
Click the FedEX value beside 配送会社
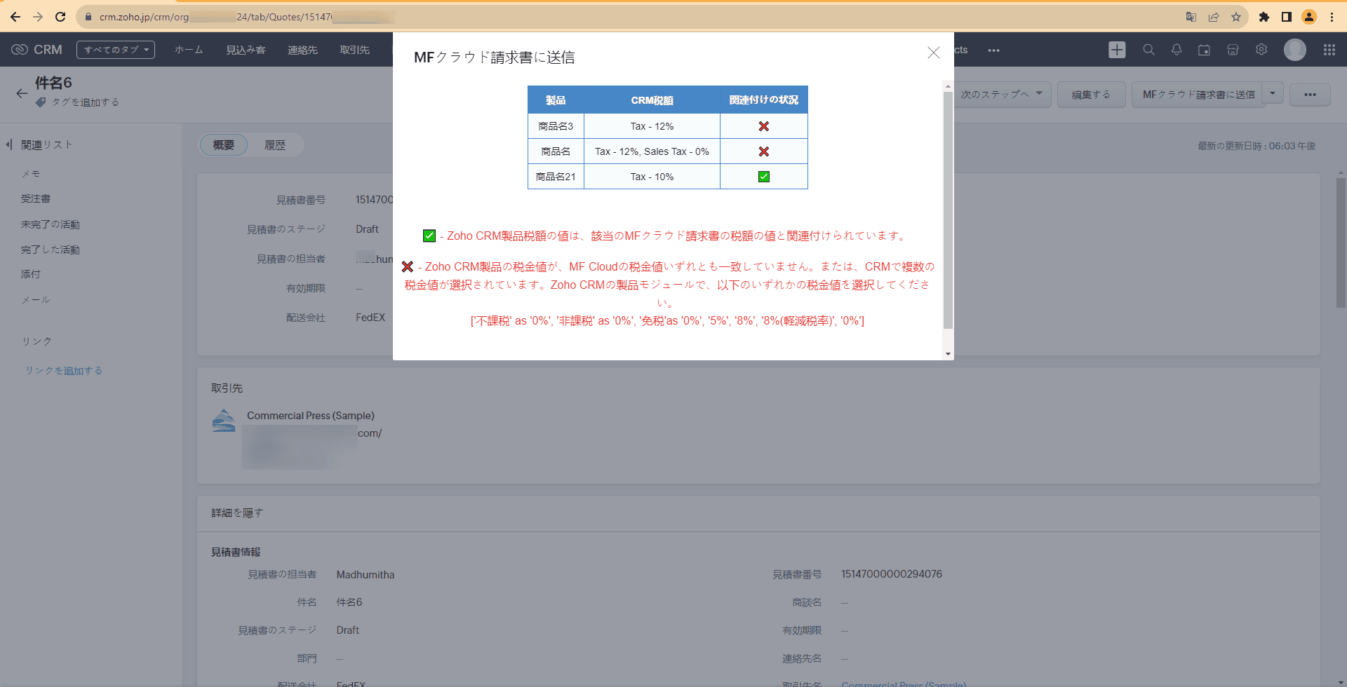[370, 318]
